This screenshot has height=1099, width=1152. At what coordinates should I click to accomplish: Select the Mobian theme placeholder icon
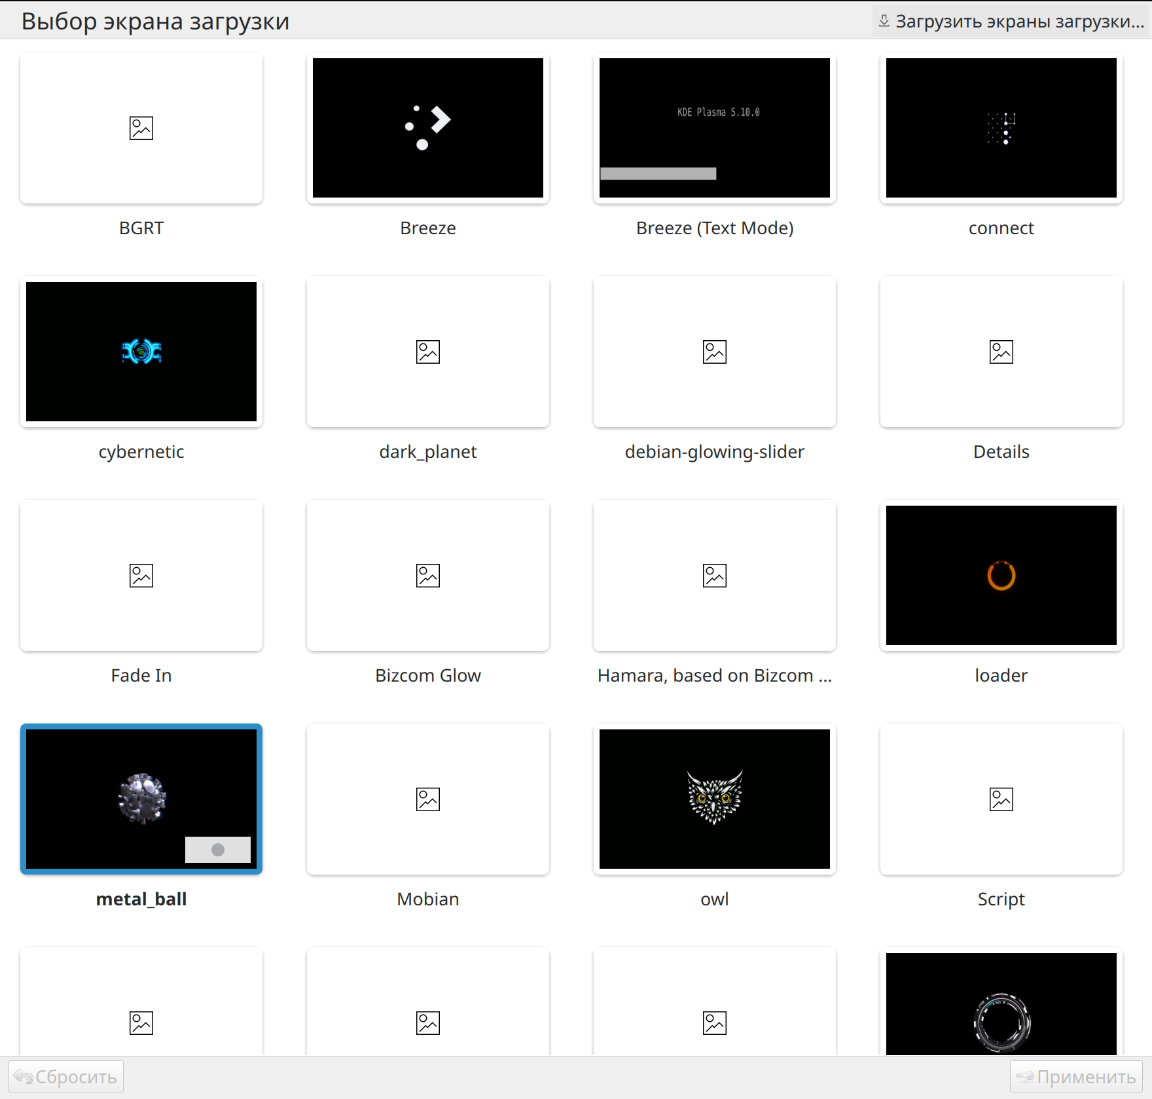click(428, 799)
